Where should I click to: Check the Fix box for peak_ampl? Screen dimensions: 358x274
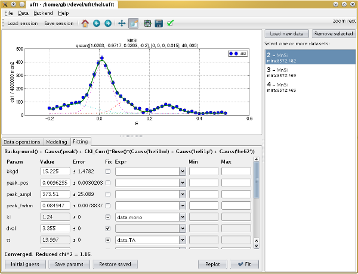[x=108, y=194]
